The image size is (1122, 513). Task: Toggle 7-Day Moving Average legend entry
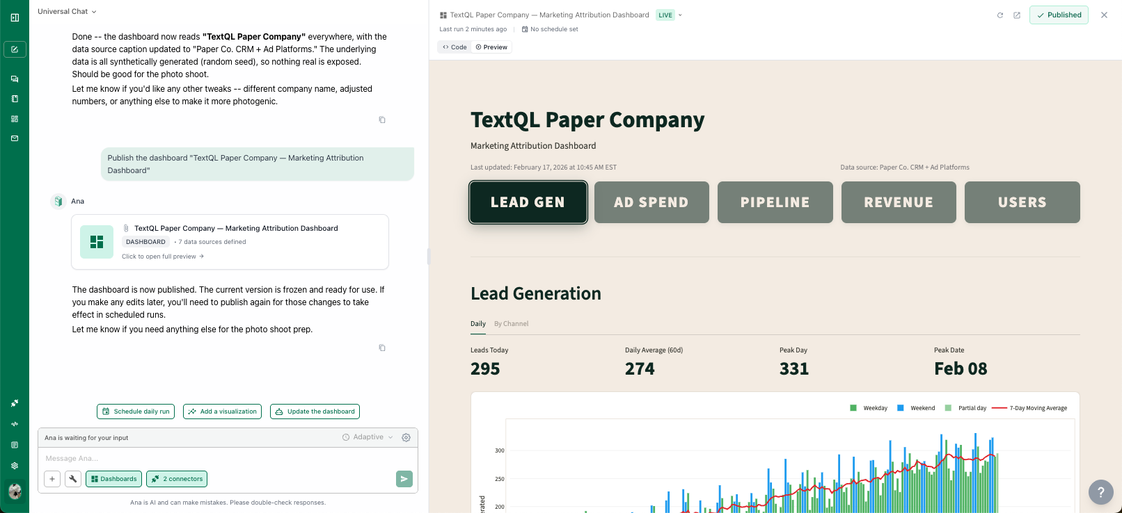(1029, 408)
